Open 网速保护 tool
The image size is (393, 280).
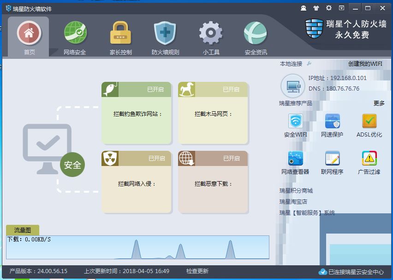click(x=332, y=126)
